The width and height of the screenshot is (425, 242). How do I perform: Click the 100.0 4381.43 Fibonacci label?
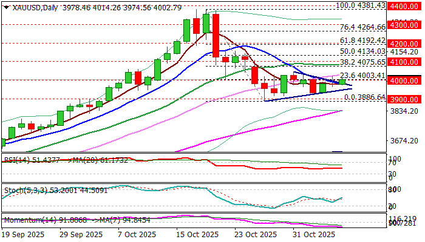pyautogui.click(x=361, y=5)
